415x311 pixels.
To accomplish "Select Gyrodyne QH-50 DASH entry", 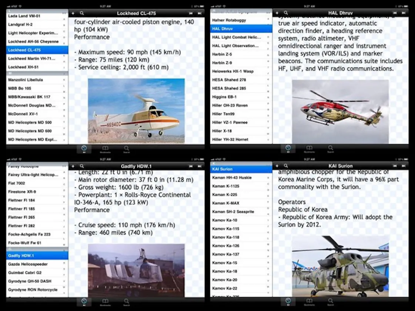I will tap(37, 281).
